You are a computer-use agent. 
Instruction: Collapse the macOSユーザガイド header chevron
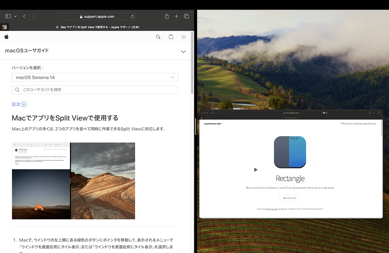click(183, 52)
